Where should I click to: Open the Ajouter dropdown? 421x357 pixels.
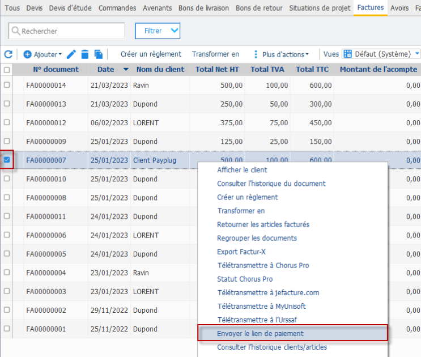42,54
